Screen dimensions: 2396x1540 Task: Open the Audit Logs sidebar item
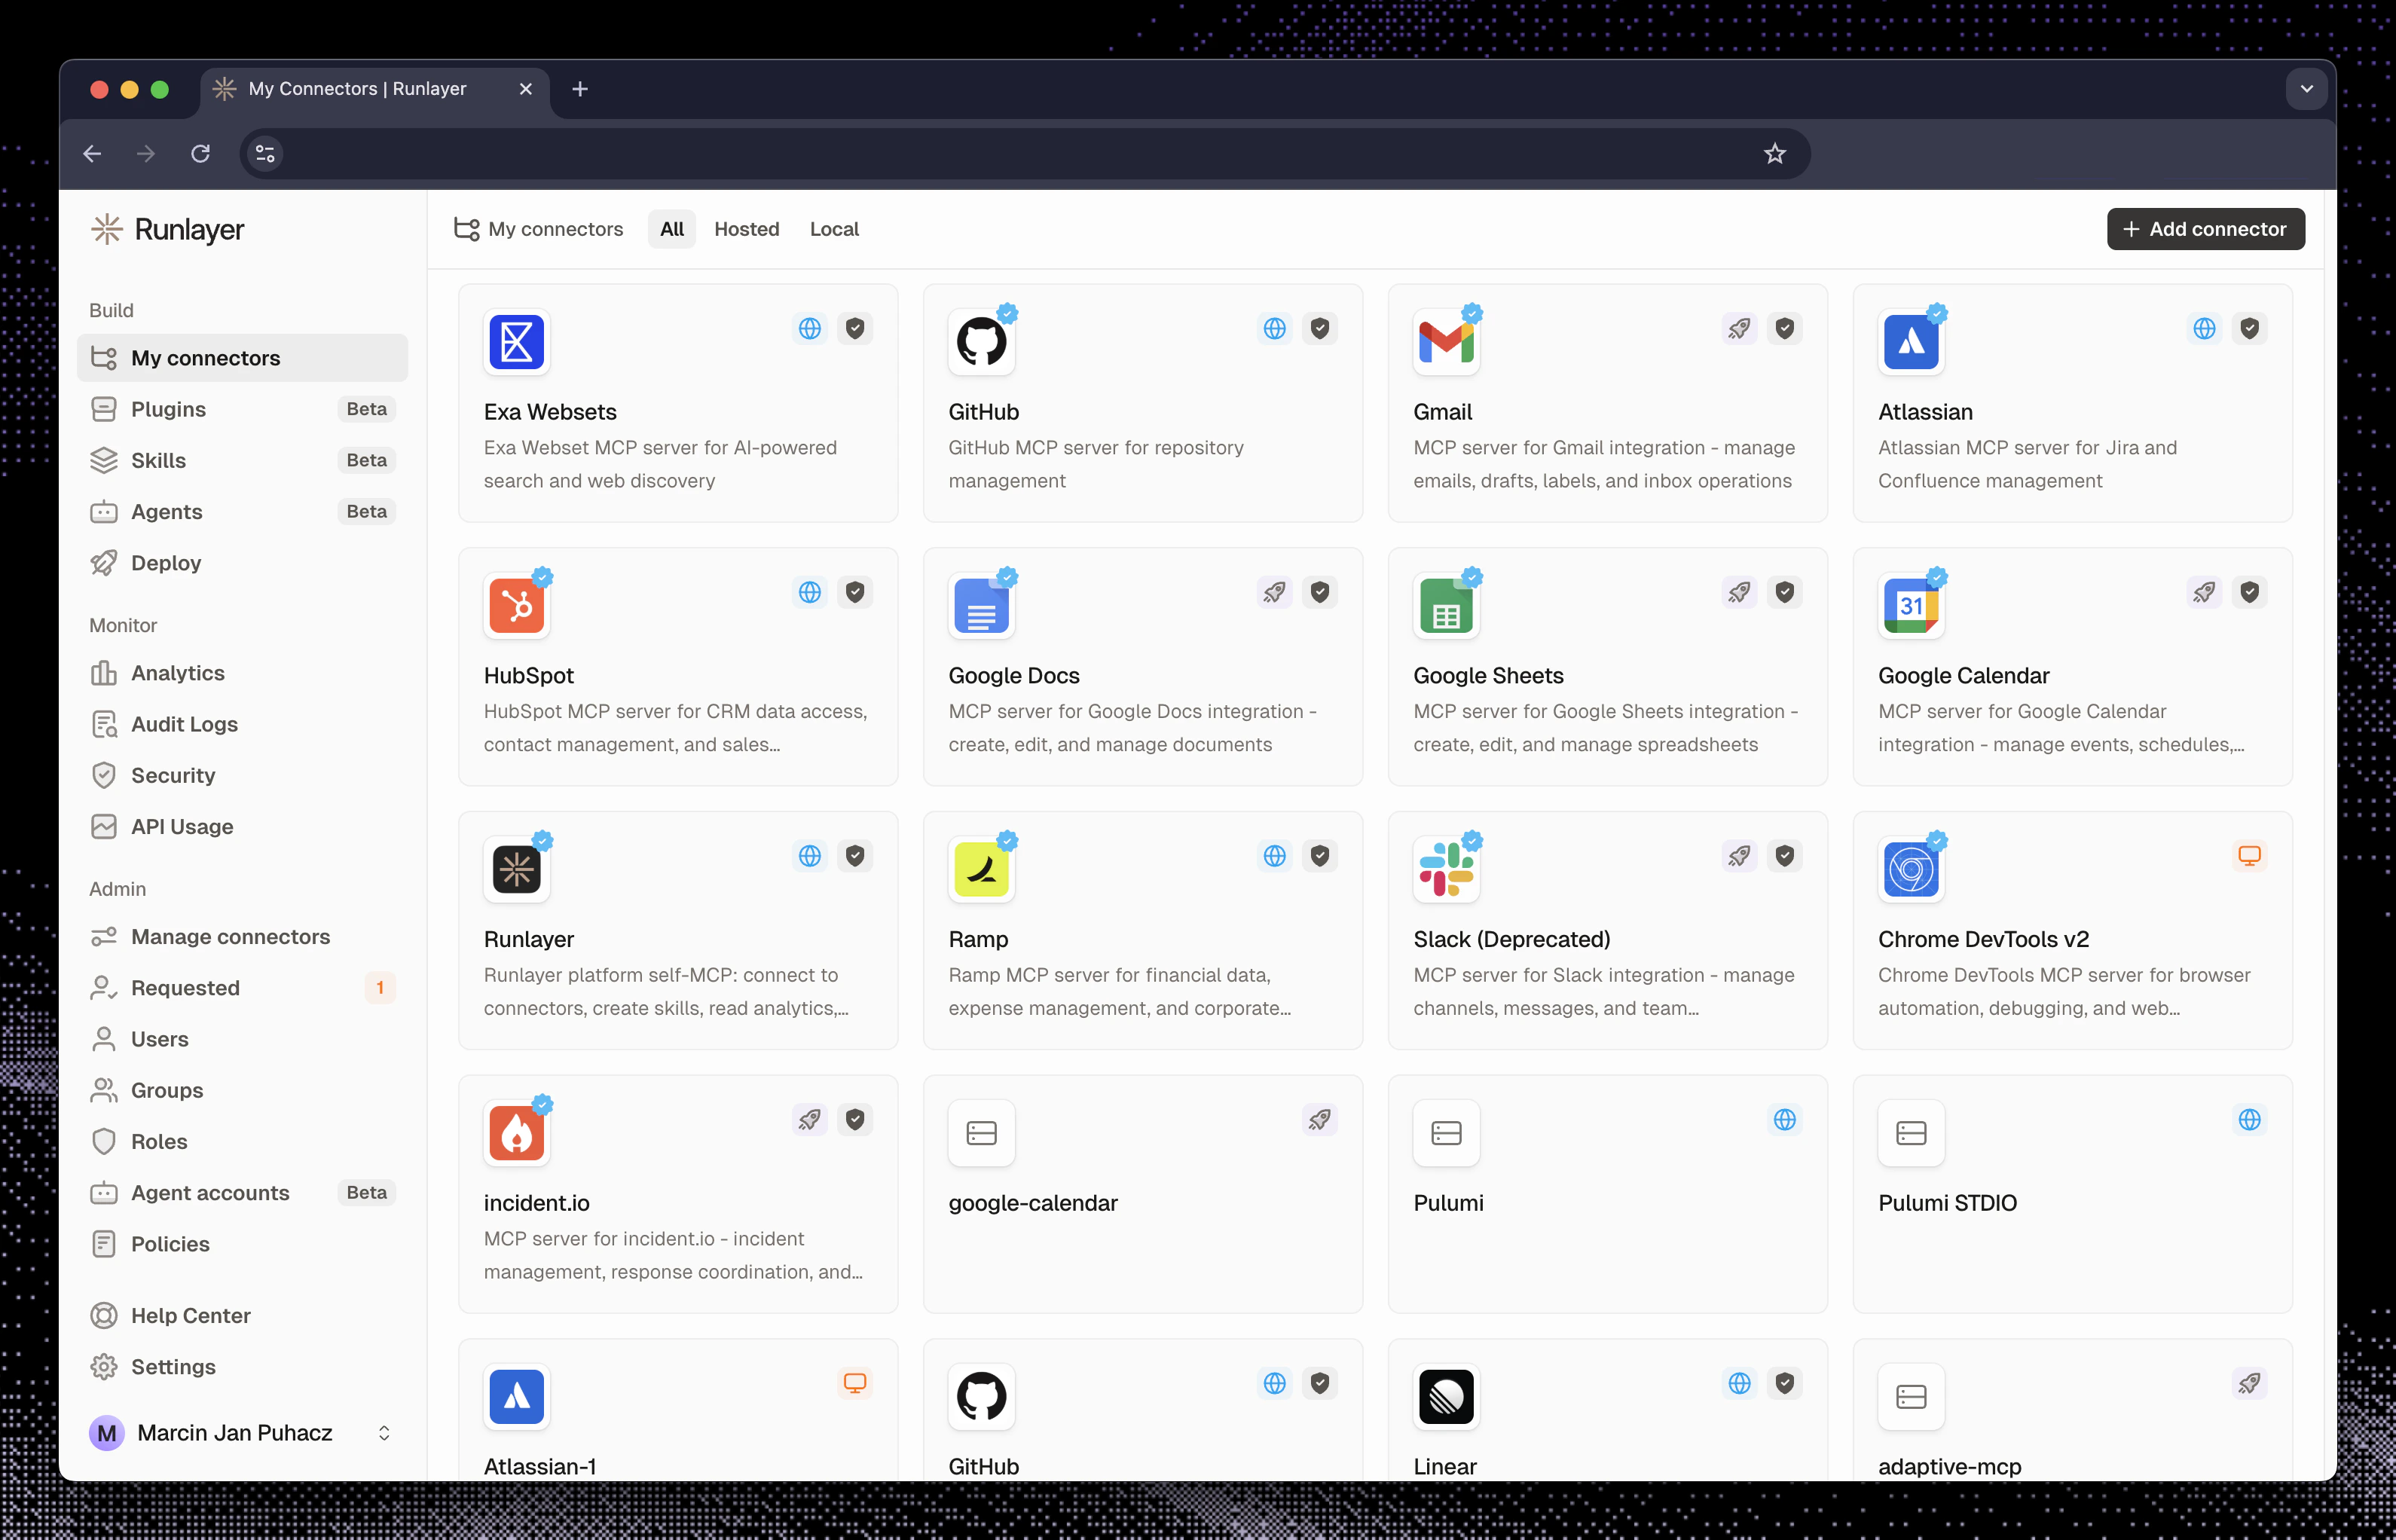pyautogui.click(x=184, y=724)
